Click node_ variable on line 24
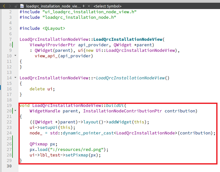The width and height of the screenshot is (220, 172). 36,133
